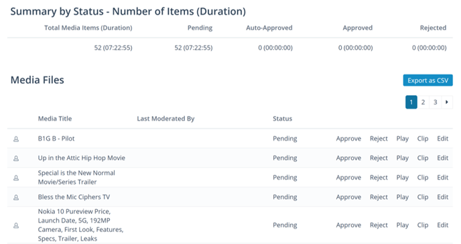Export media files as CSV
Image resolution: width=461 pixels, height=244 pixels.
coord(427,80)
